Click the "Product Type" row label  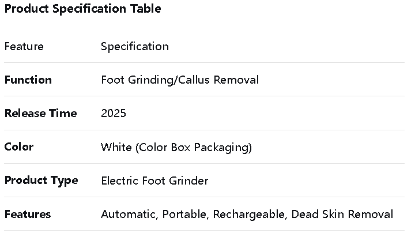point(41,181)
